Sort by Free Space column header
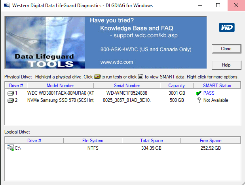 pos(211,141)
